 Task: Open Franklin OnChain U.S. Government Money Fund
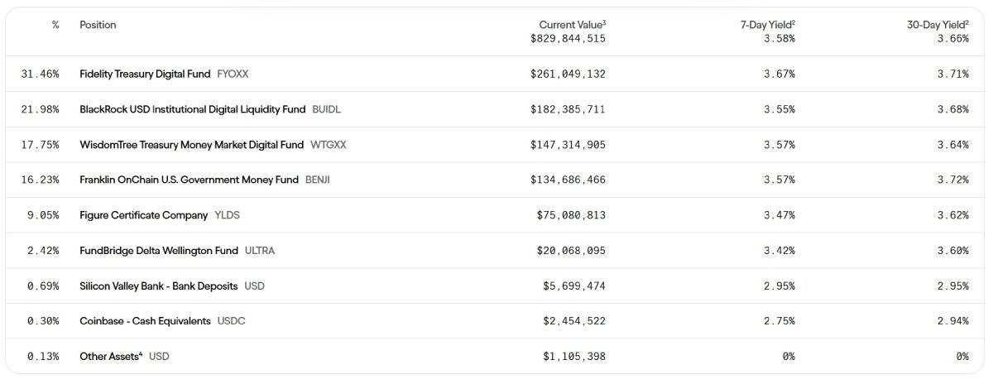coord(189,180)
